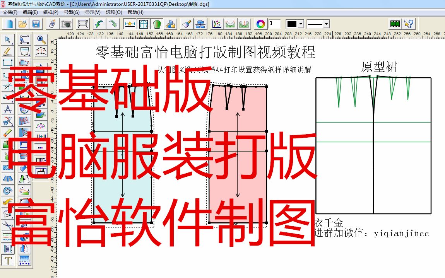
Task: Create a new document from toolbar
Action: [9, 24]
